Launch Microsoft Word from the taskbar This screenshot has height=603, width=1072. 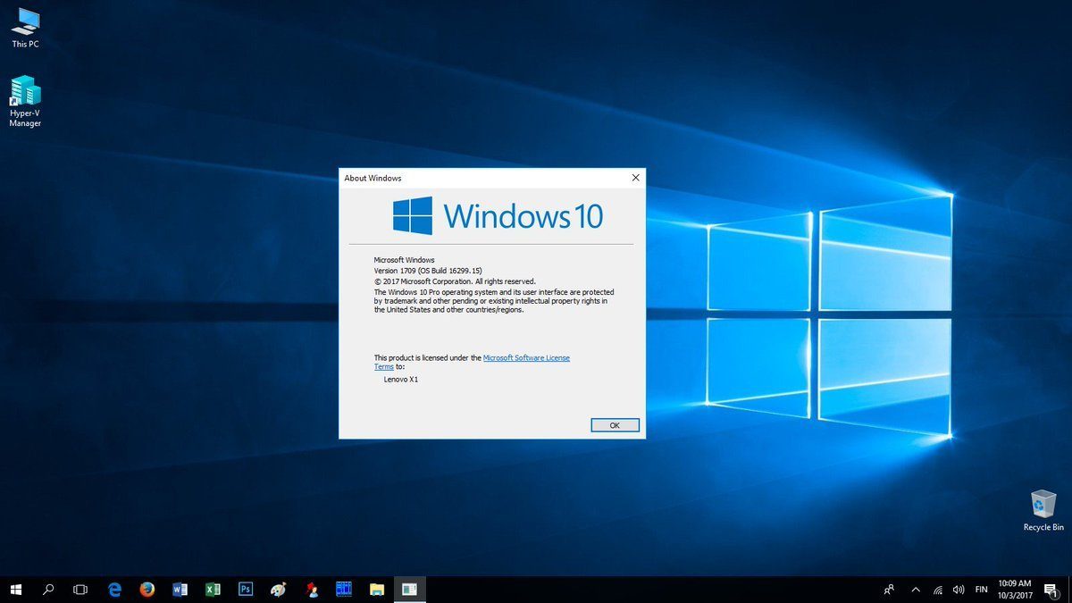180,590
